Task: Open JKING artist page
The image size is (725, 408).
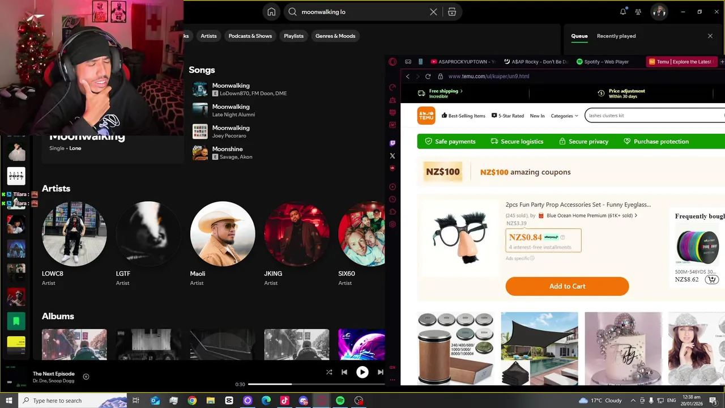Action: [296, 233]
